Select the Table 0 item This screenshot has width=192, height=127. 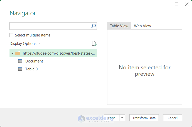(32, 69)
